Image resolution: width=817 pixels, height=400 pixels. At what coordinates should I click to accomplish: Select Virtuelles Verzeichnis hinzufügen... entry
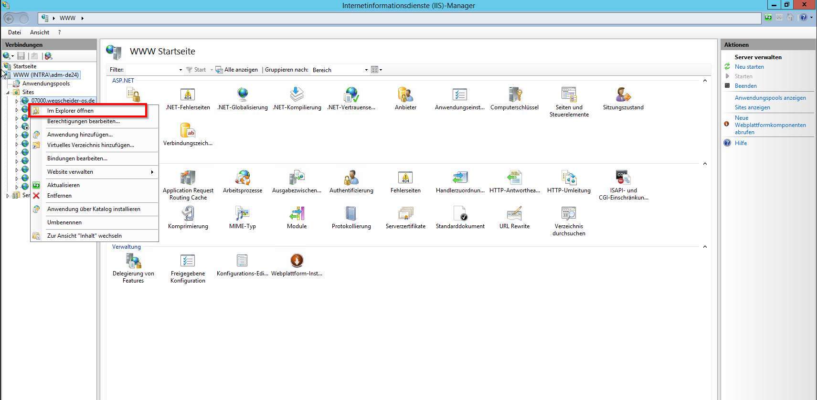[x=94, y=145]
